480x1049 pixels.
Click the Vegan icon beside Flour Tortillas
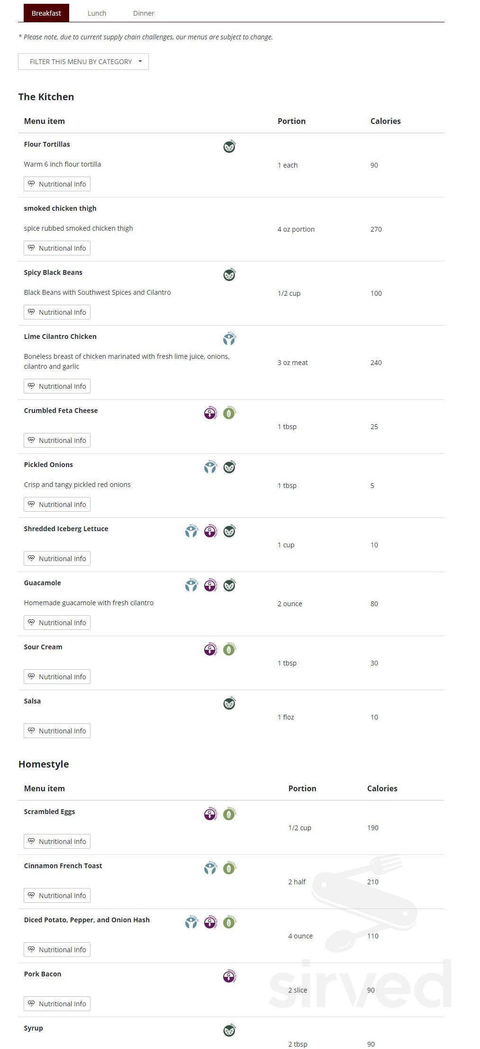(x=229, y=147)
